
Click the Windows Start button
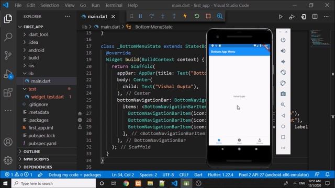tap(5, 183)
